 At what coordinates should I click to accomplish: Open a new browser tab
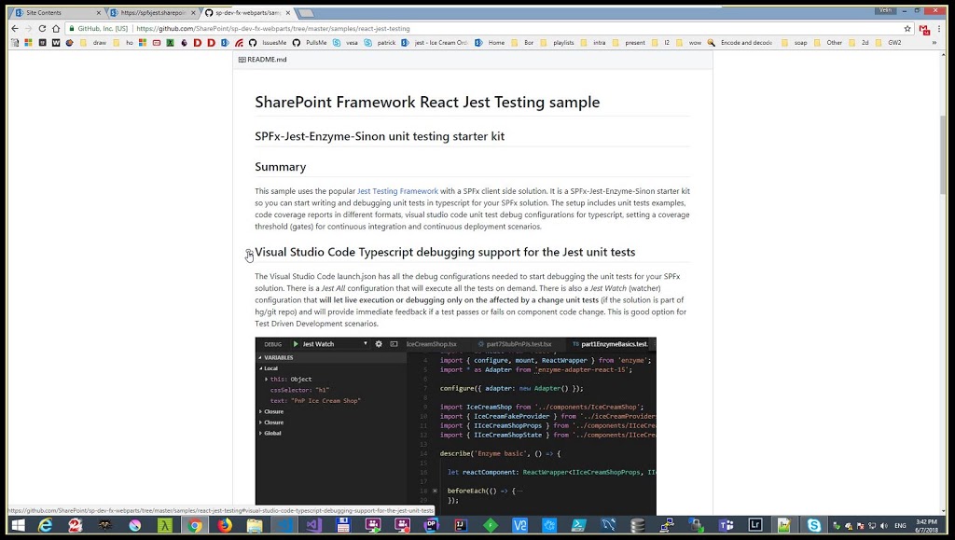[x=306, y=13]
